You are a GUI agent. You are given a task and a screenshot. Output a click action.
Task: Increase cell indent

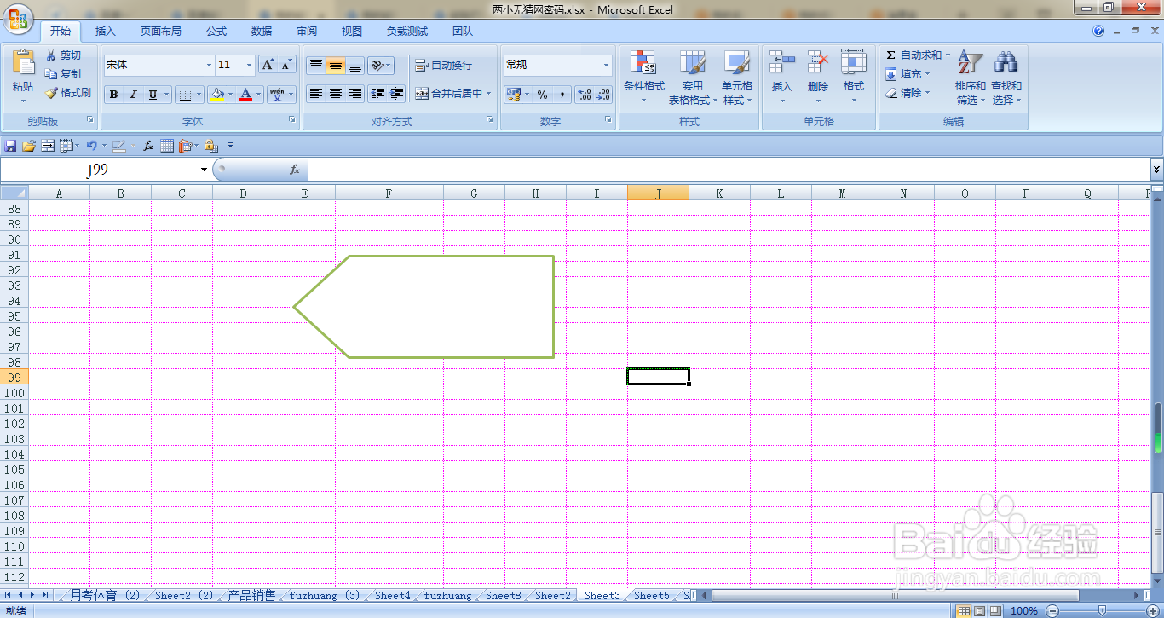[396, 94]
